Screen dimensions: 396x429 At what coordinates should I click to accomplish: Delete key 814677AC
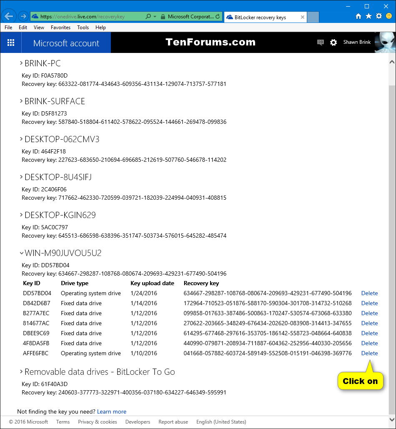pyautogui.click(x=369, y=323)
